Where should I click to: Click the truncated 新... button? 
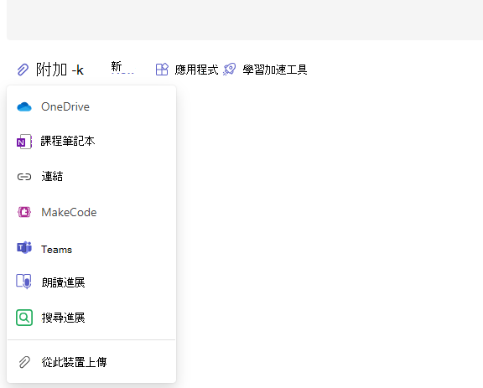click(x=122, y=67)
